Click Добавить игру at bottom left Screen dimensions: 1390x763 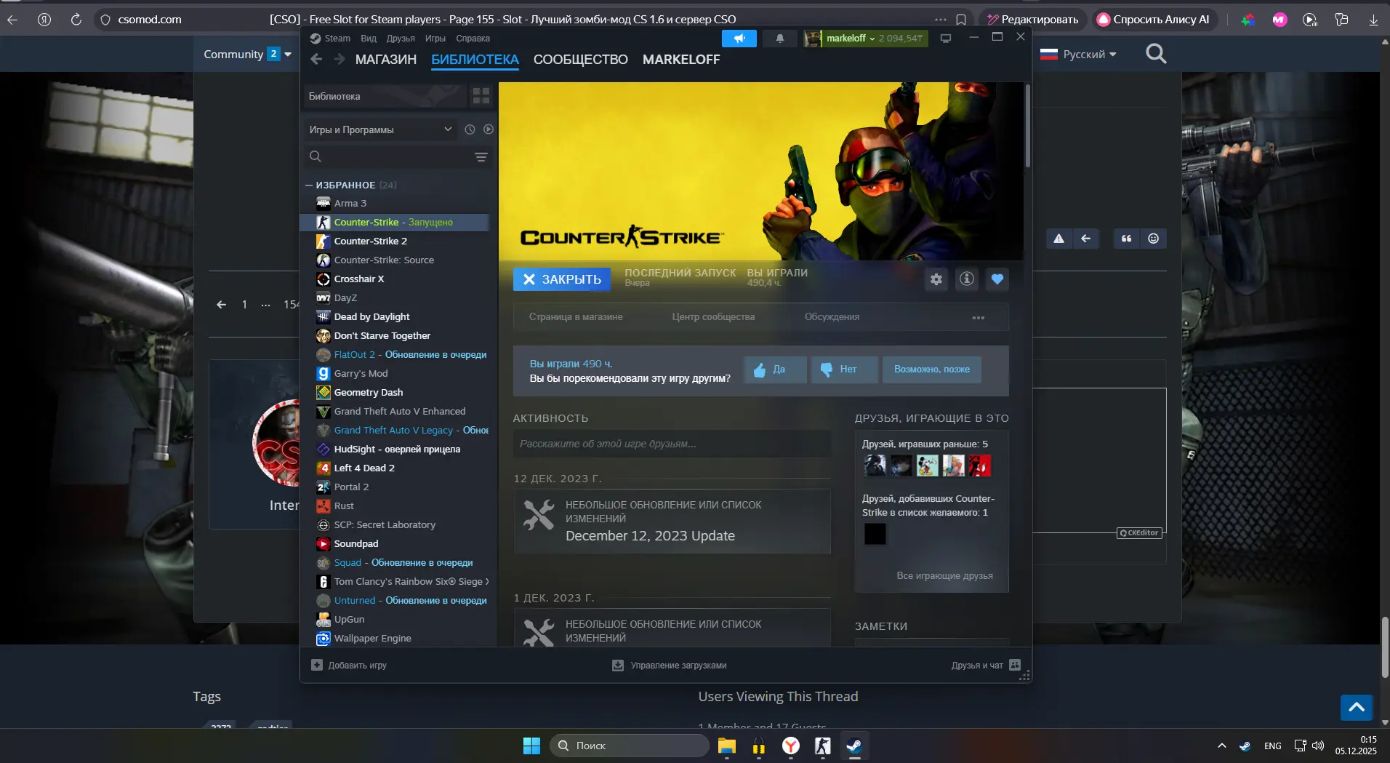tap(349, 666)
